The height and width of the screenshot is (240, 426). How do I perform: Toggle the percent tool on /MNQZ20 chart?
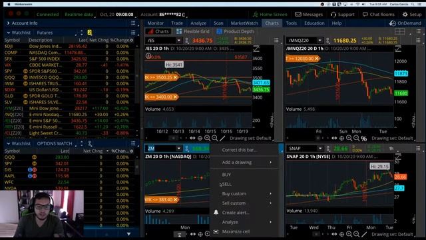point(364,138)
